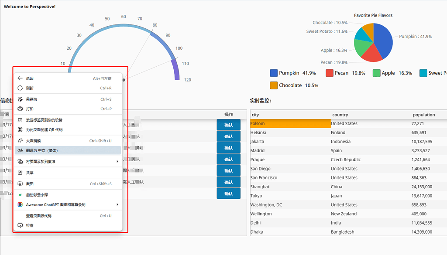447x255 pixels.
Task: Click the Awesome ChatGPT extension icon
Action: point(20,205)
